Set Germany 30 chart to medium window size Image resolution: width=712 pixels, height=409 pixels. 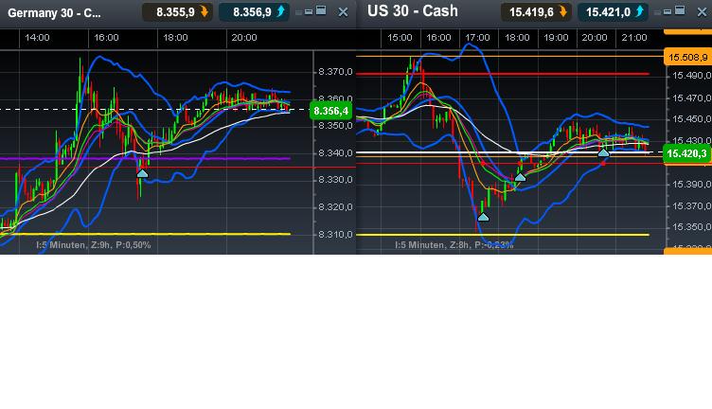pos(309,11)
